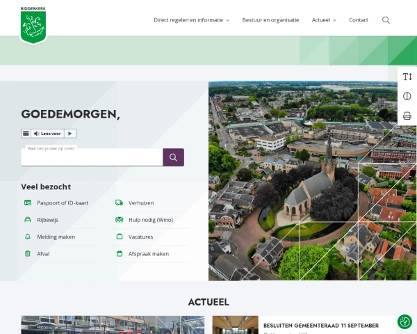The width and height of the screenshot is (417, 334).
Task: Open the 'Paspoort of ID-kaart' link
Action: tap(63, 202)
